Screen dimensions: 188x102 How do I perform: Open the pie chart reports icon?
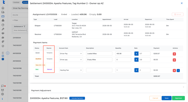3,25
